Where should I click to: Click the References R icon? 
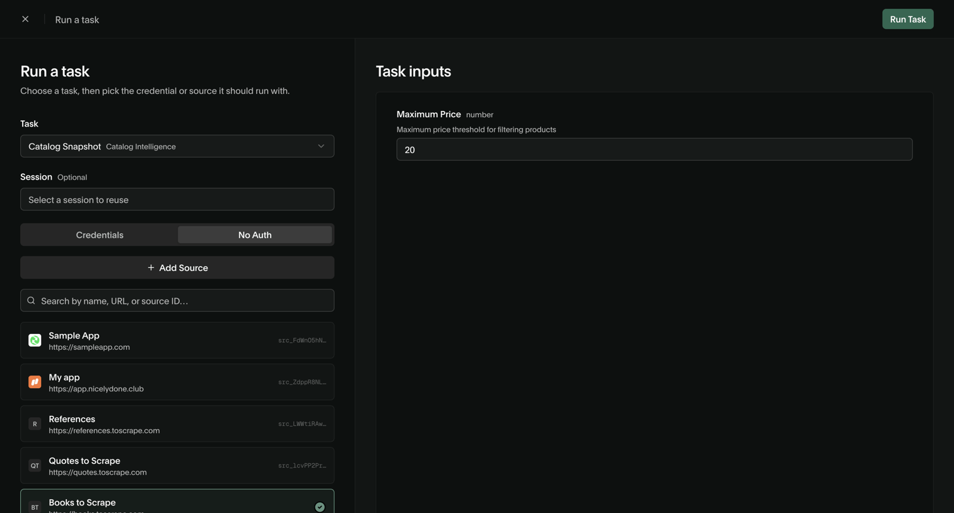[x=35, y=424]
